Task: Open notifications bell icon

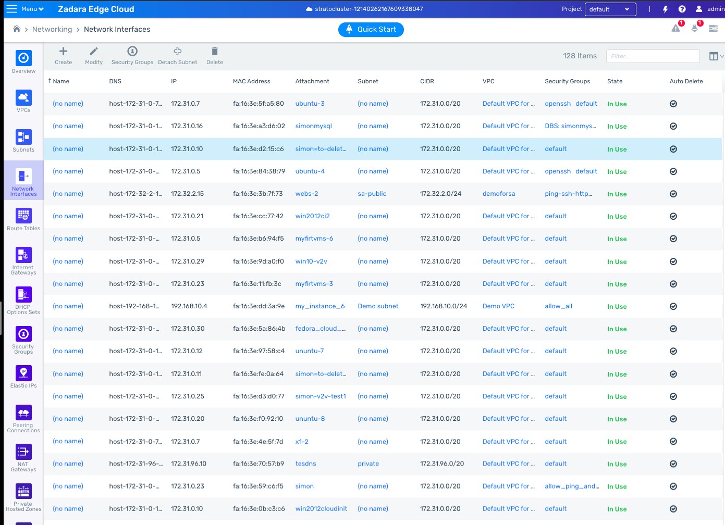Action: pos(695,28)
